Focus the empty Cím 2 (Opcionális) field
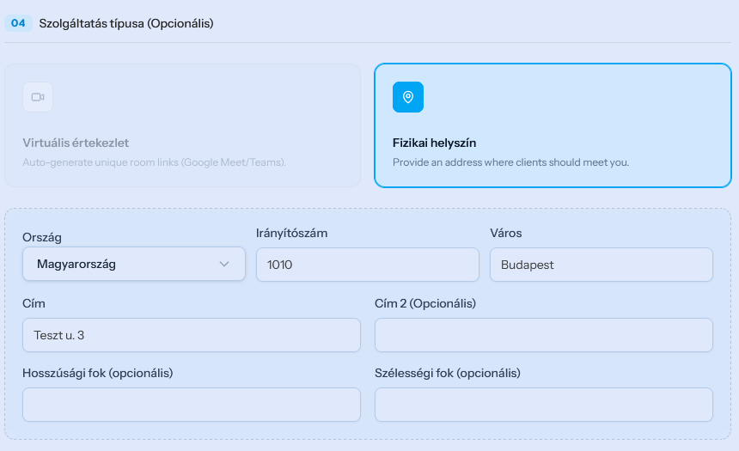Image resolution: width=739 pixels, height=451 pixels. (544, 335)
